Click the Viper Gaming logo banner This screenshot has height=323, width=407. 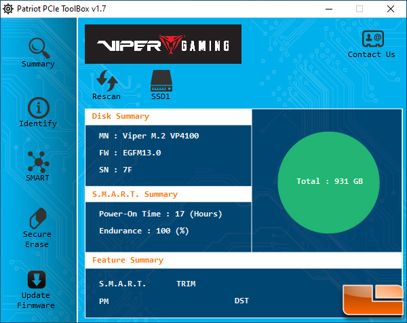[x=163, y=44]
